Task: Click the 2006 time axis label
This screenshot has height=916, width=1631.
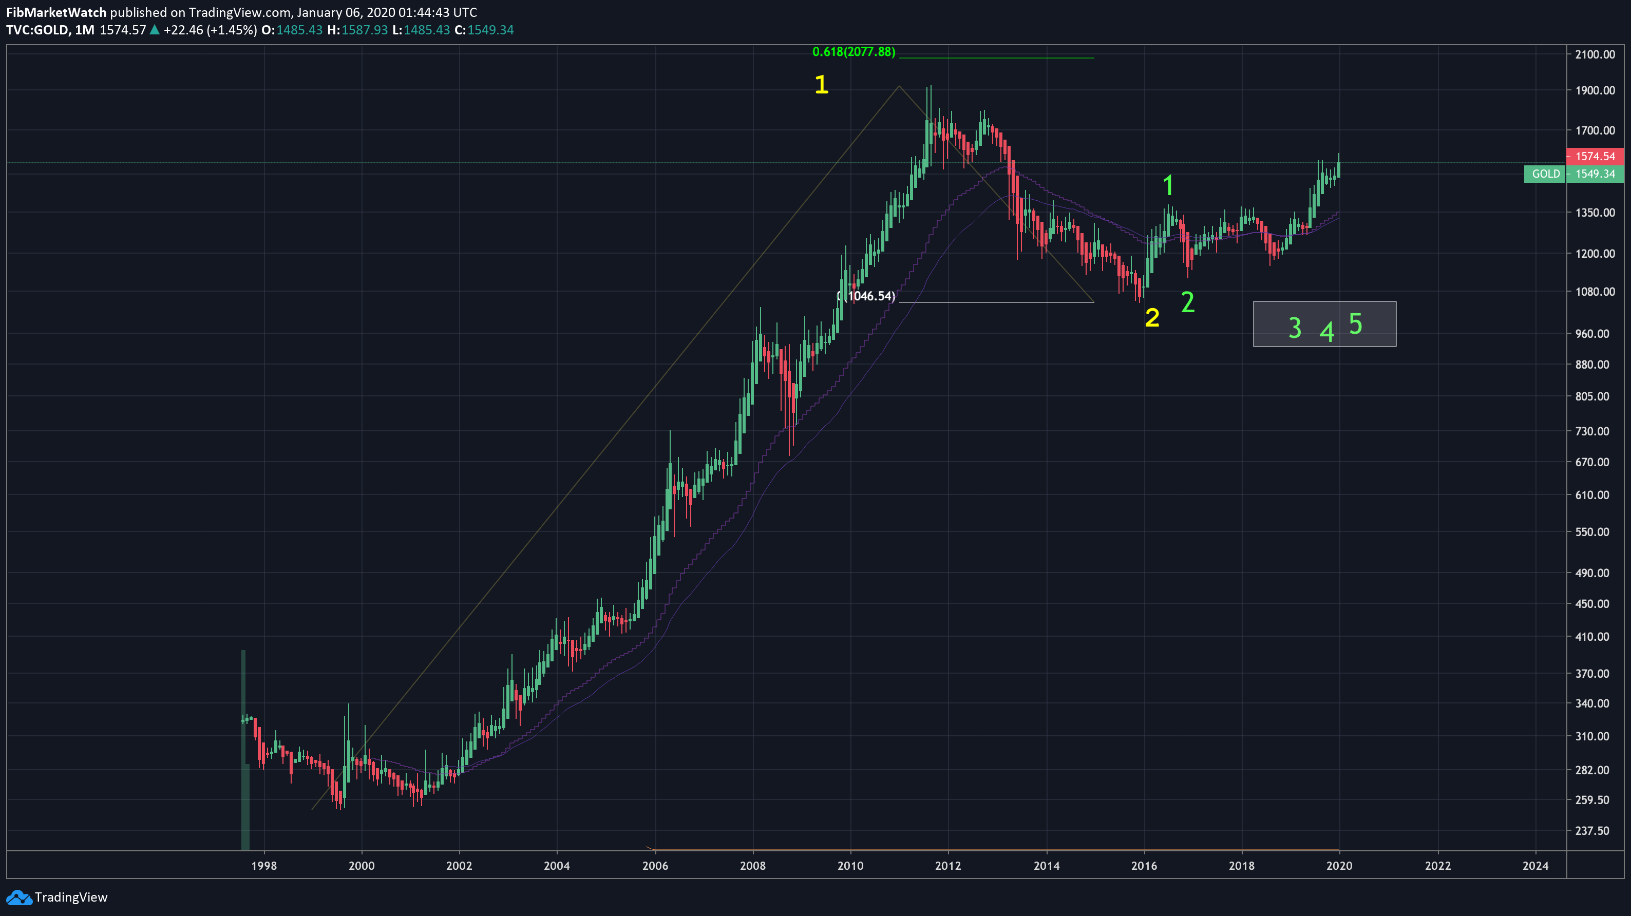Action: click(x=655, y=866)
